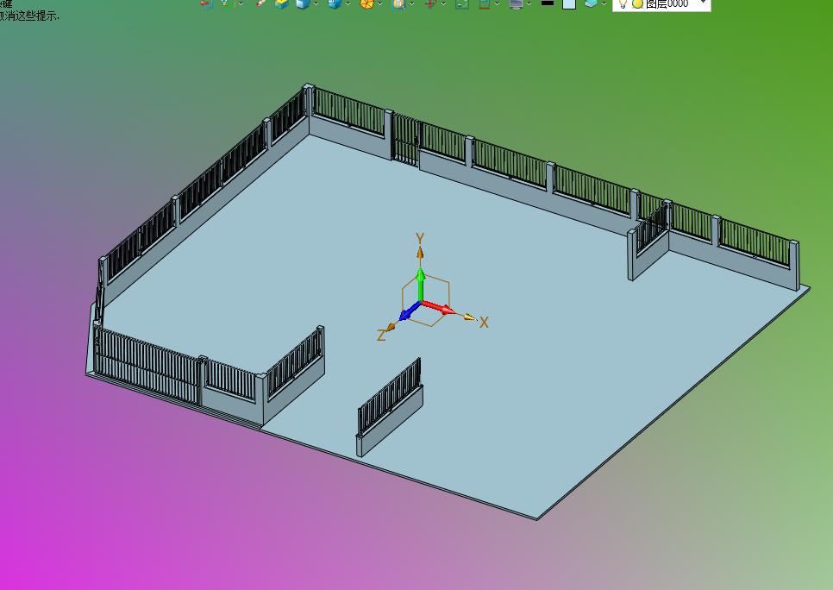Image resolution: width=833 pixels, height=590 pixels.
Task: Click the green square toolbar icon
Action: tap(462, 3)
